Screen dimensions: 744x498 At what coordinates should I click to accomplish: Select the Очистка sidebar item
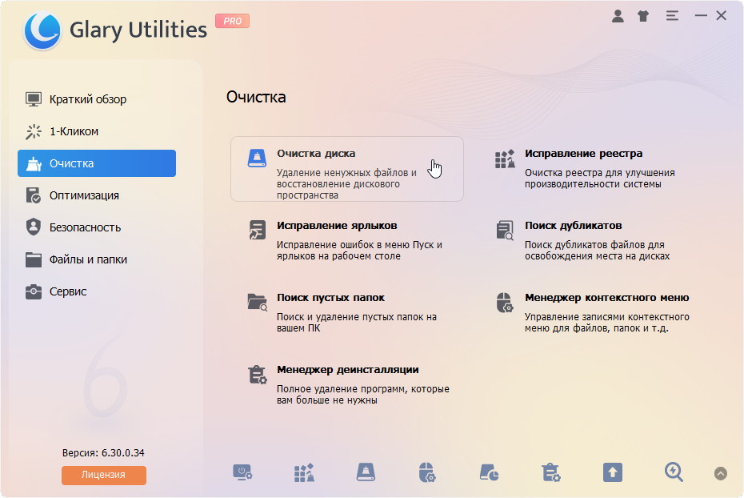pyautogui.click(x=96, y=163)
